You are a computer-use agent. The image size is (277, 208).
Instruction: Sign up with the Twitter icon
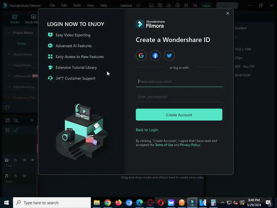click(169, 56)
